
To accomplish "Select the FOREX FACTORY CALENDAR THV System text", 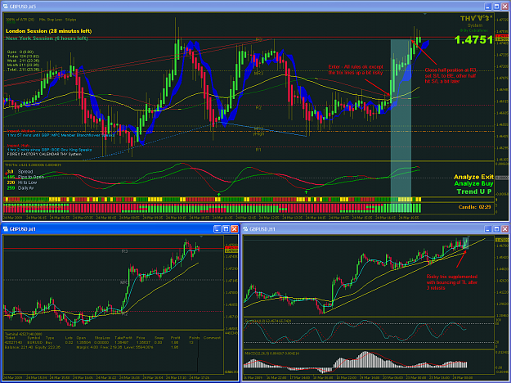I will point(44,154).
